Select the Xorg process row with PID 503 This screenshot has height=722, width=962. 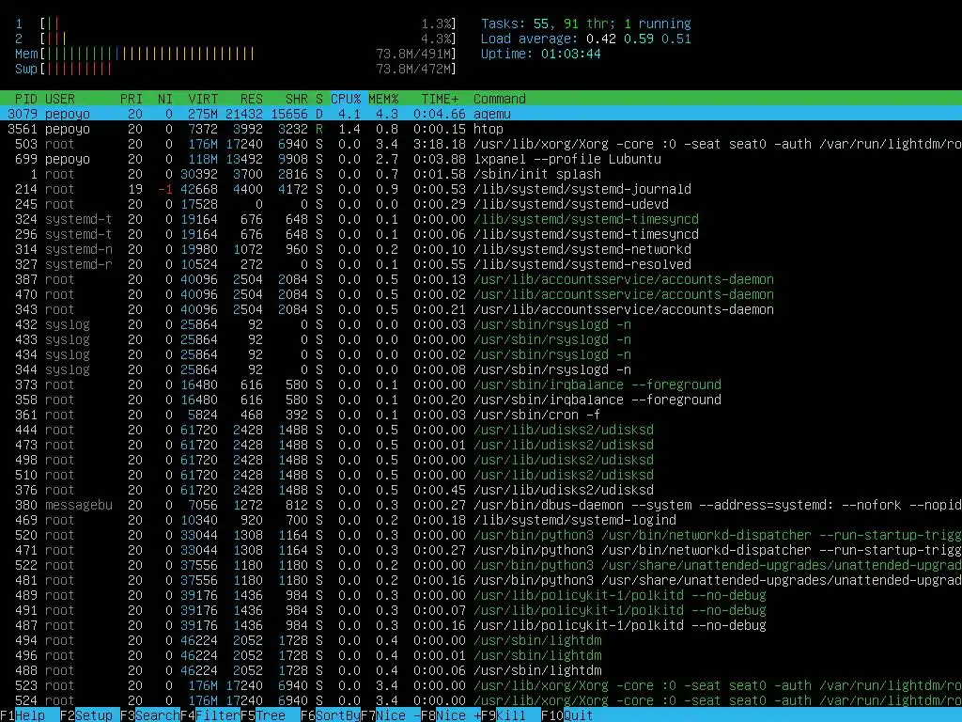click(x=481, y=144)
